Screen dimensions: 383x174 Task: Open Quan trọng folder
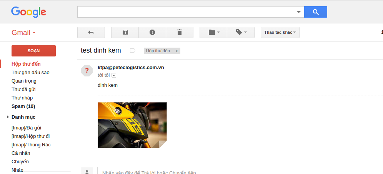(24, 81)
